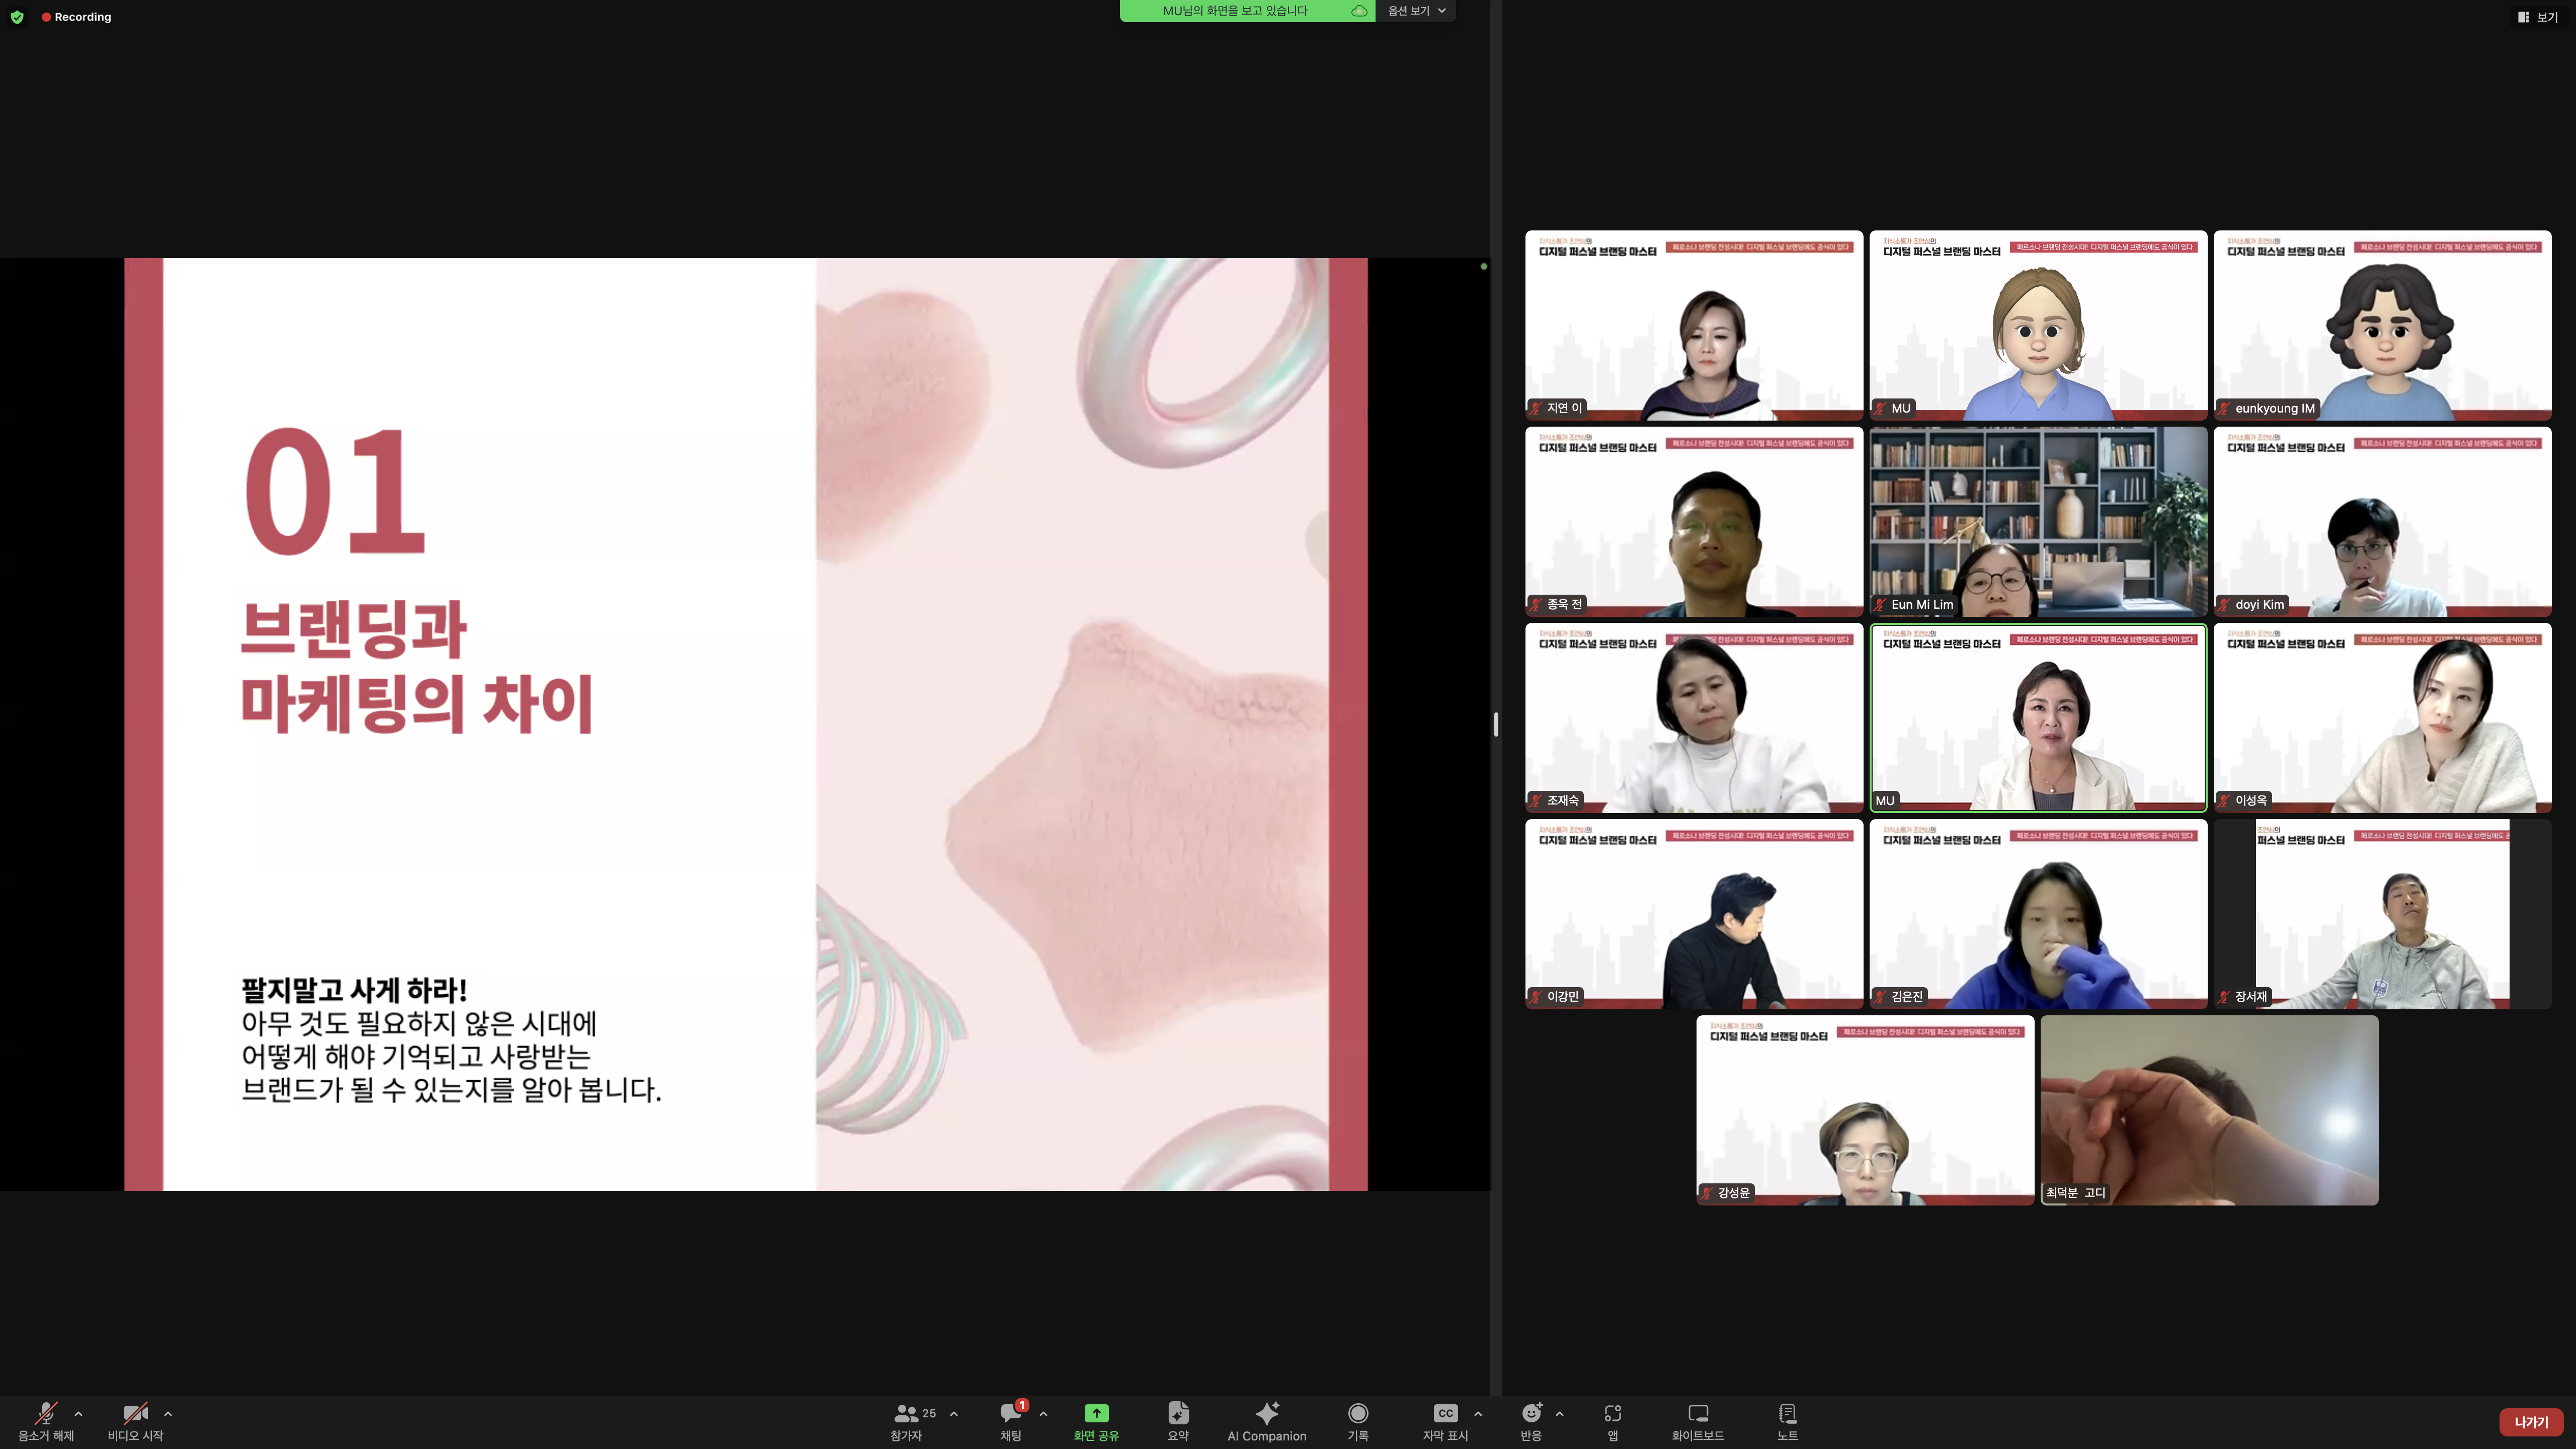Viewport: 2576px width, 1449px height.
Task: Click the red 나가기 leave button
Action: pos(2531,1422)
